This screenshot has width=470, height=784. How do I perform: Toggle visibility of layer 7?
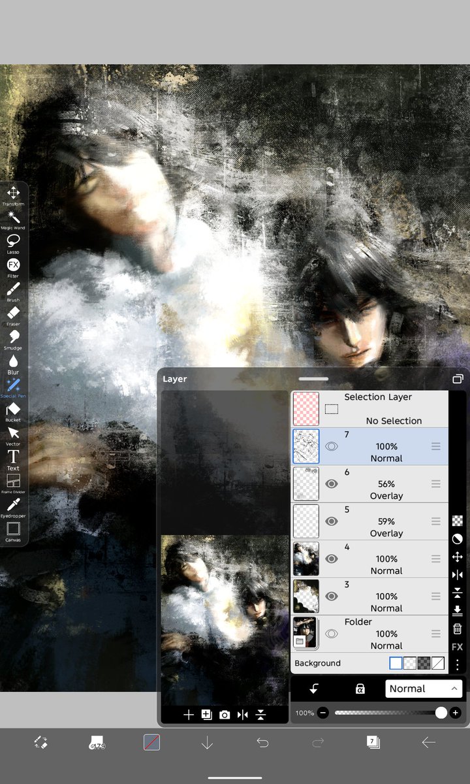tap(332, 446)
